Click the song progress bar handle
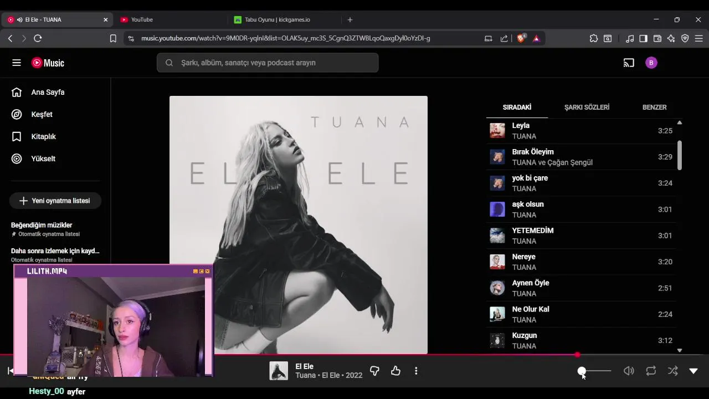 click(x=577, y=355)
